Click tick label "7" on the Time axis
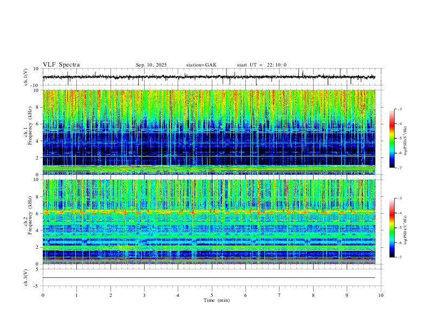The height and width of the screenshot is (331, 429). tap(279, 295)
